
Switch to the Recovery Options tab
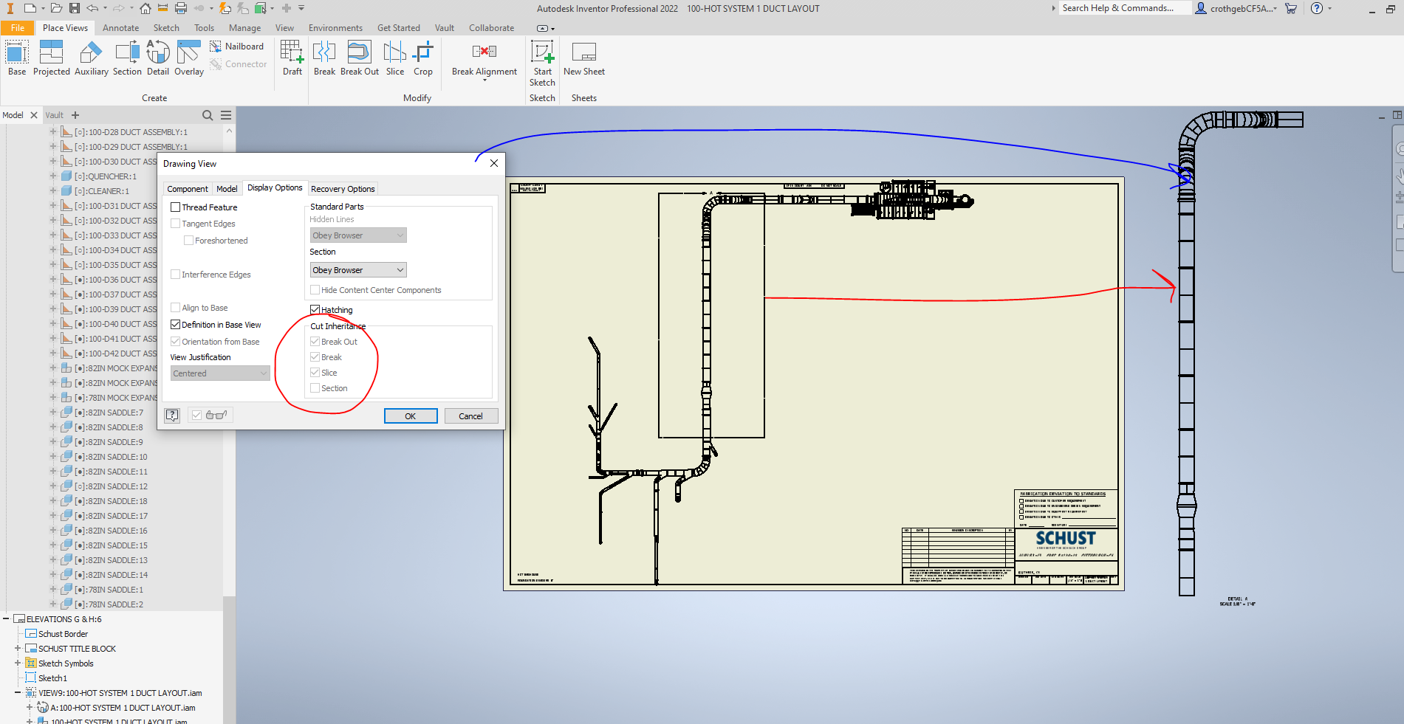click(x=342, y=188)
